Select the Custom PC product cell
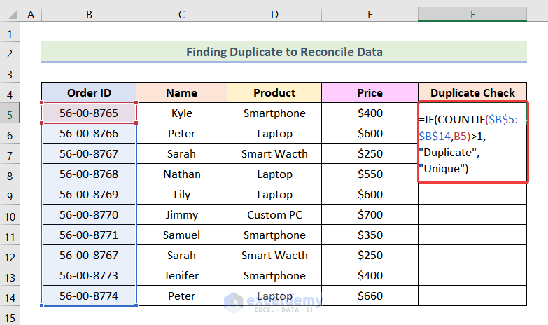Image resolution: width=548 pixels, height=325 pixels. coord(274,214)
